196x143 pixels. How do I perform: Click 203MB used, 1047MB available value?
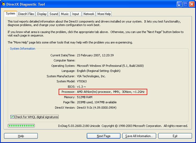pos(97,102)
